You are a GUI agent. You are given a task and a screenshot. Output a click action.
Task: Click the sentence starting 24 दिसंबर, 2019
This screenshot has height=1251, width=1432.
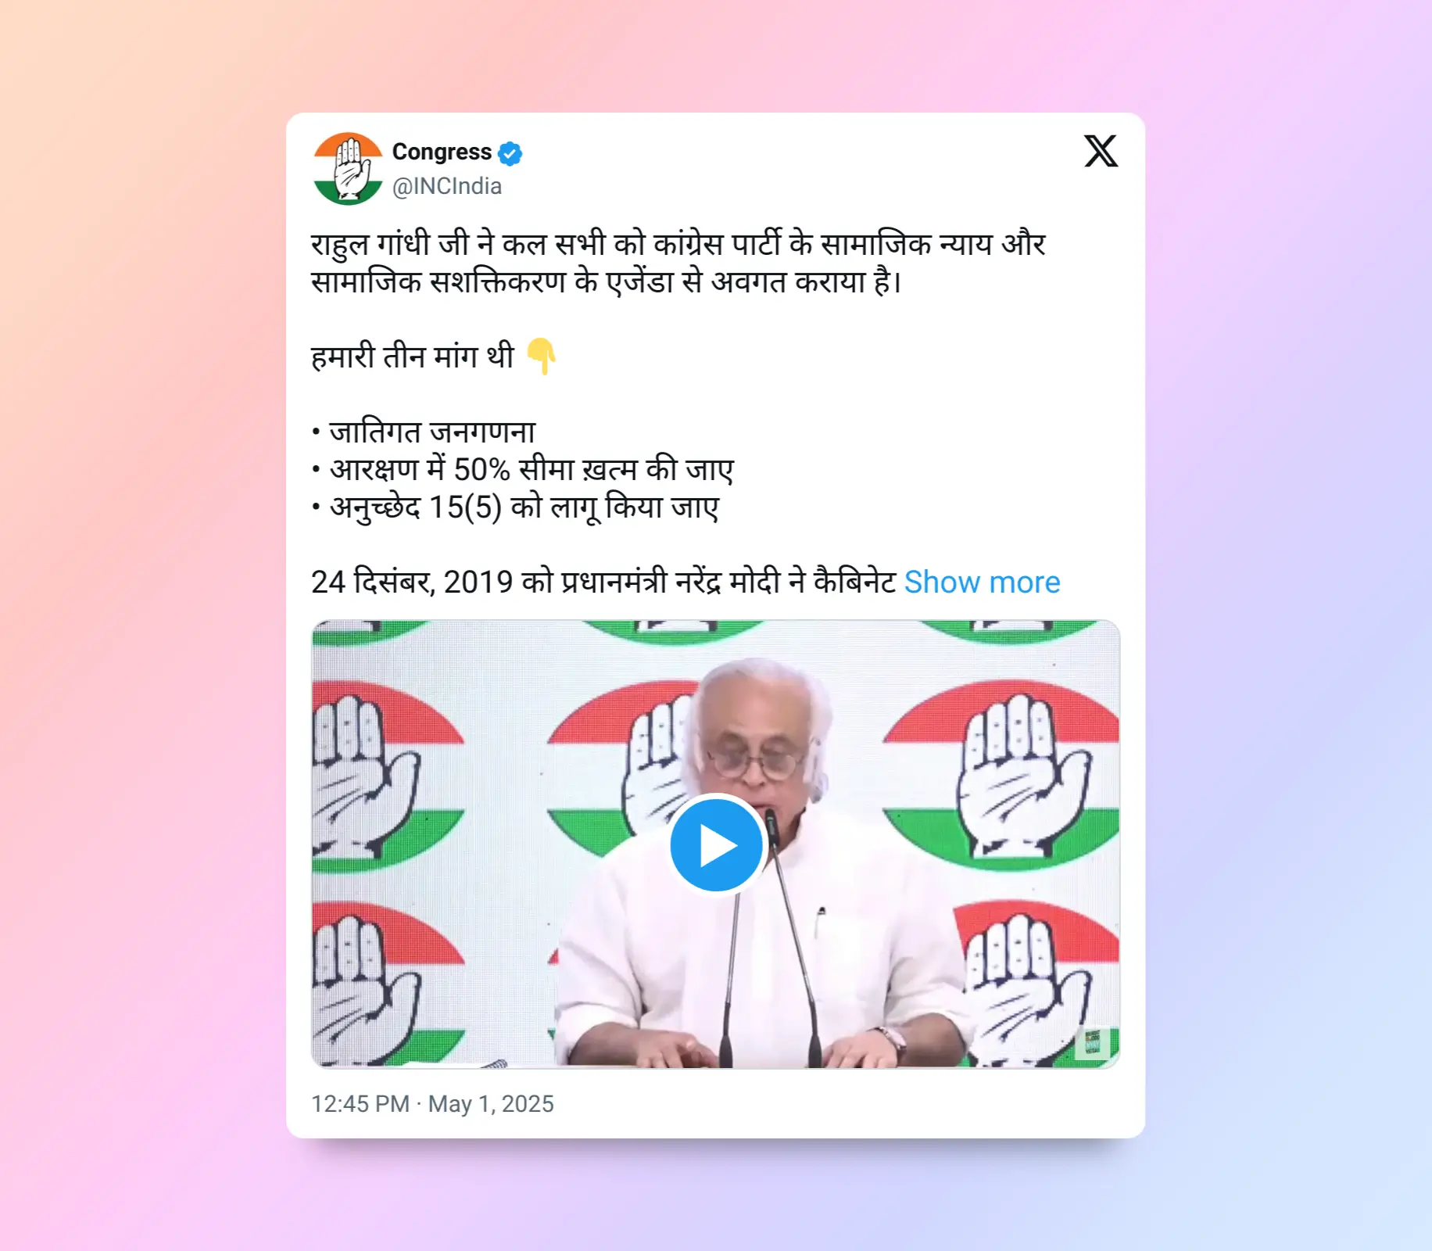(x=603, y=582)
